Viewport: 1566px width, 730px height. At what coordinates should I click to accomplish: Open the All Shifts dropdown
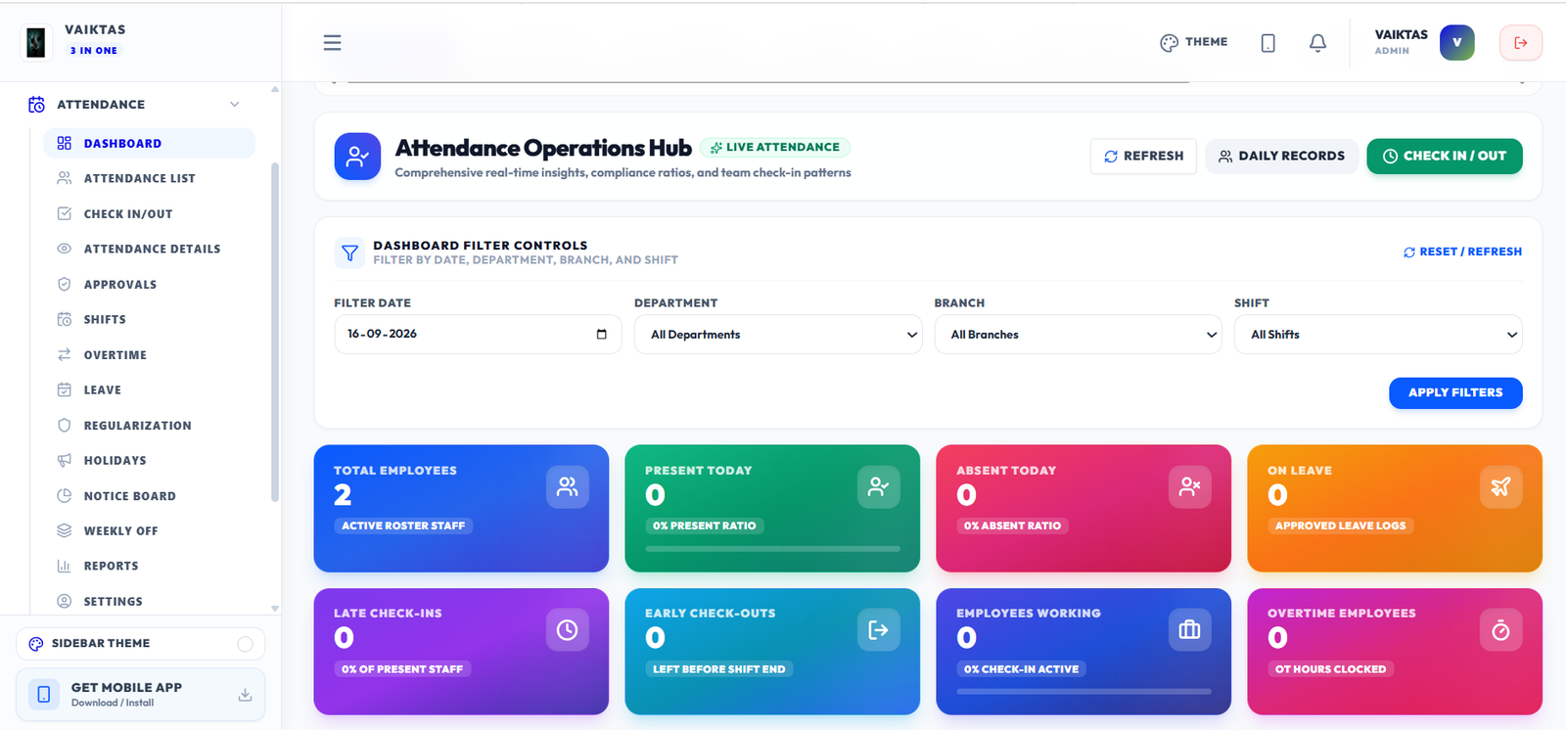click(x=1378, y=335)
